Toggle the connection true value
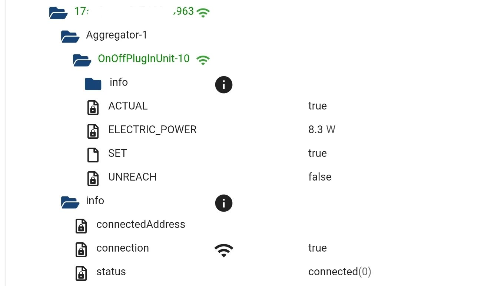Image resolution: width=478 pixels, height=286 pixels. tap(318, 248)
